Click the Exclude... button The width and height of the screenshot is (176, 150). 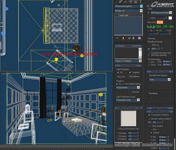tap(136, 92)
